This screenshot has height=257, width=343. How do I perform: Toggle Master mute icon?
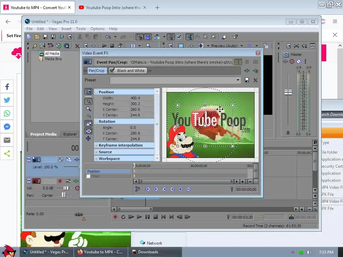[298, 62]
